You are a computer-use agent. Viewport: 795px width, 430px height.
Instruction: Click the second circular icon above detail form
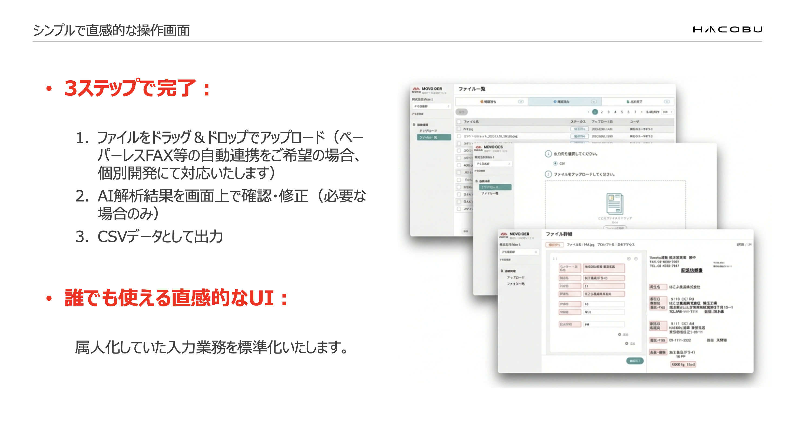tap(636, 259)
